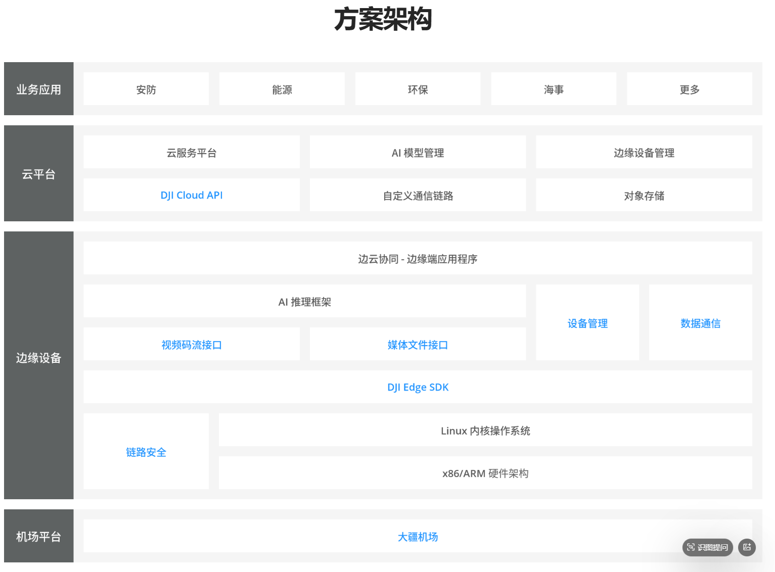Click the 能源 text
This screenshot has width=775, height=572.
coord(282,89)
